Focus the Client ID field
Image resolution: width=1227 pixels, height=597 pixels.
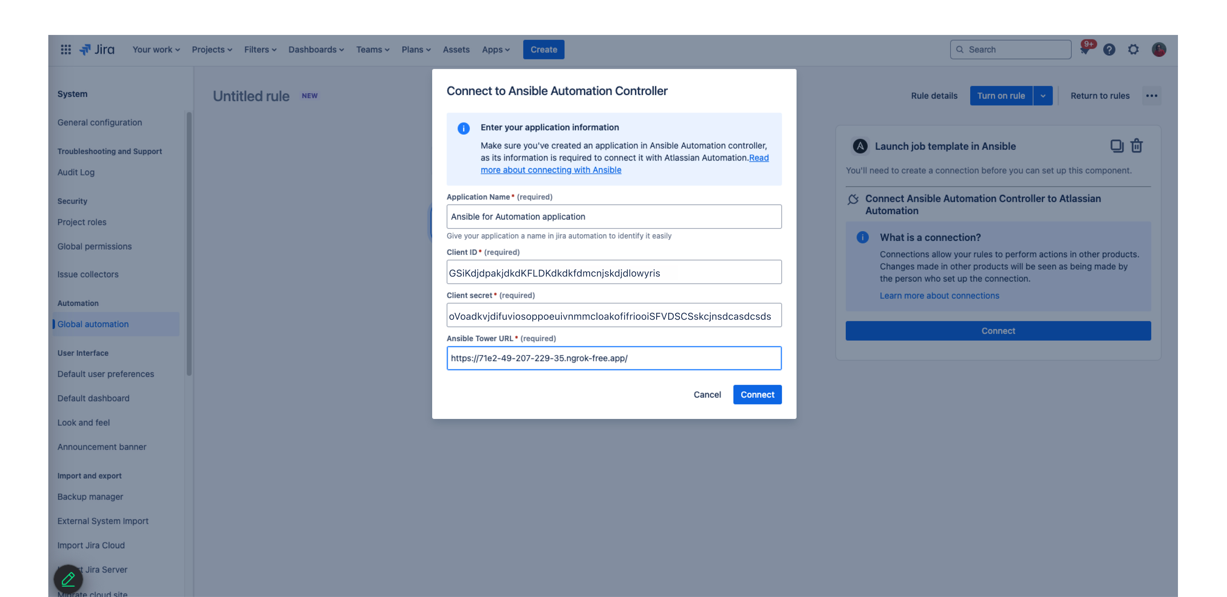(613, 272)
